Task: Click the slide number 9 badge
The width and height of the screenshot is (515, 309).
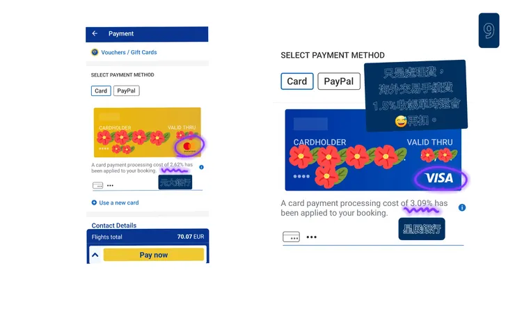Action: [489, 31]
